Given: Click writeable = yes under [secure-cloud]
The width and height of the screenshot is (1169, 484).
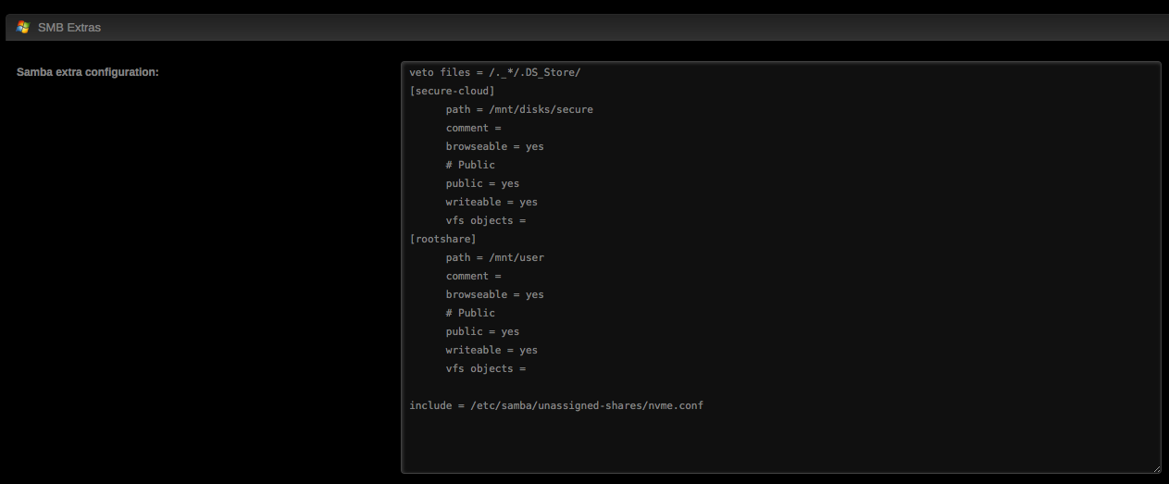Looking at the screenshot, I should pyautogui.click(x=491, y=202).
